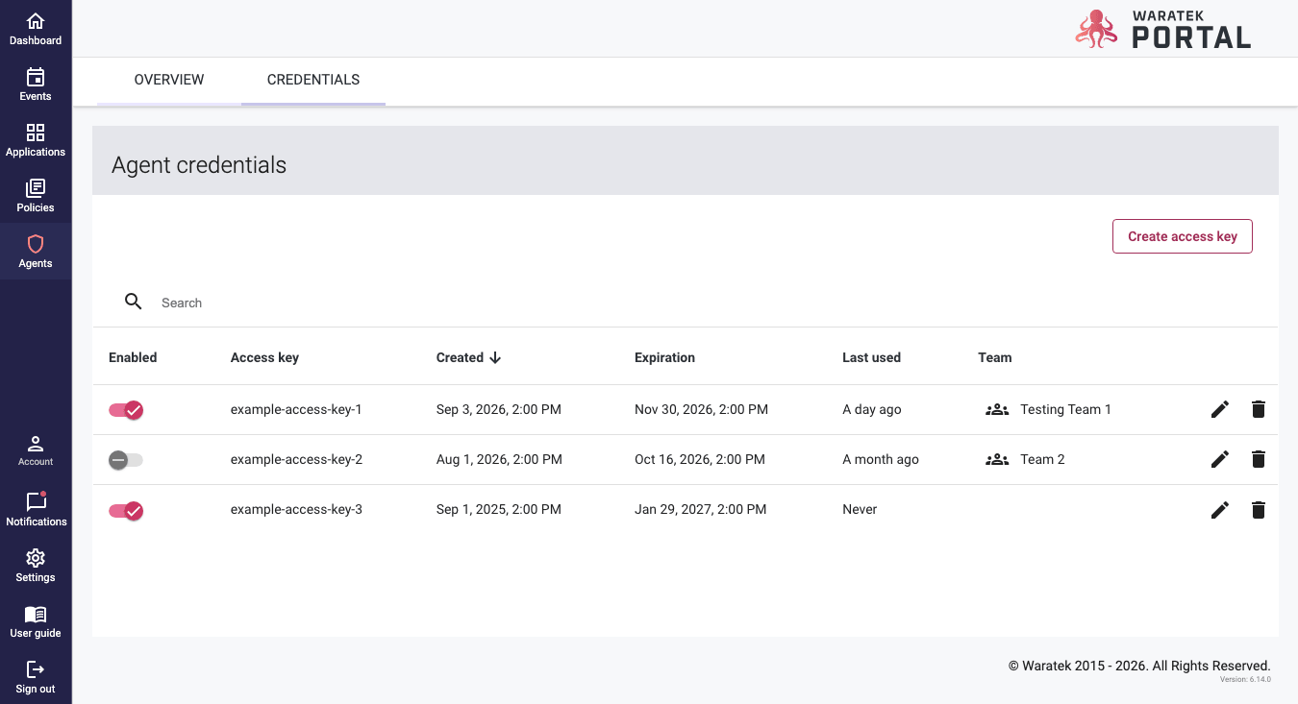Edit example-access-key-3 with pencil icon
1298x704 pixels.
point(1220,510)
